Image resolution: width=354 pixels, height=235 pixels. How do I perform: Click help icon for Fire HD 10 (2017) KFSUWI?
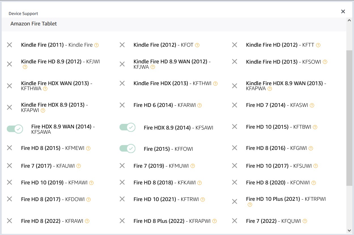click(x=315, y=166)
